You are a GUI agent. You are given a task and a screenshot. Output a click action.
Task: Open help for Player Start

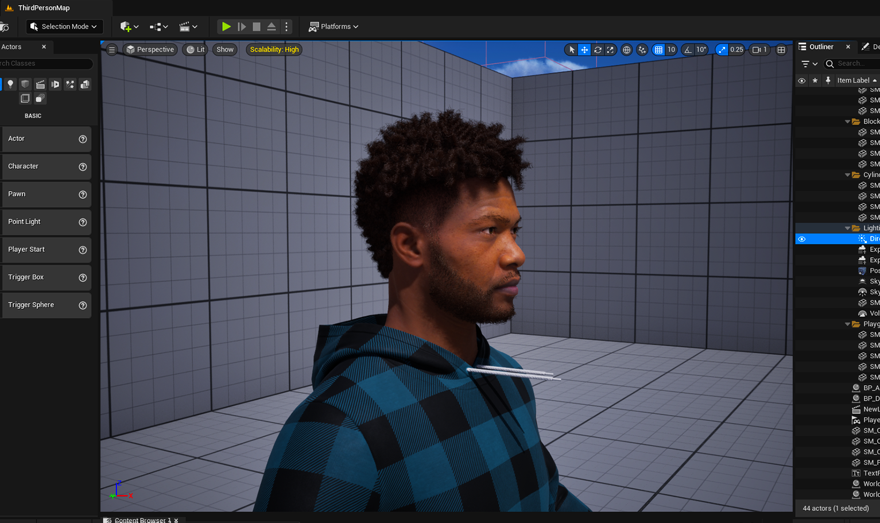click(x=83, y=250)
